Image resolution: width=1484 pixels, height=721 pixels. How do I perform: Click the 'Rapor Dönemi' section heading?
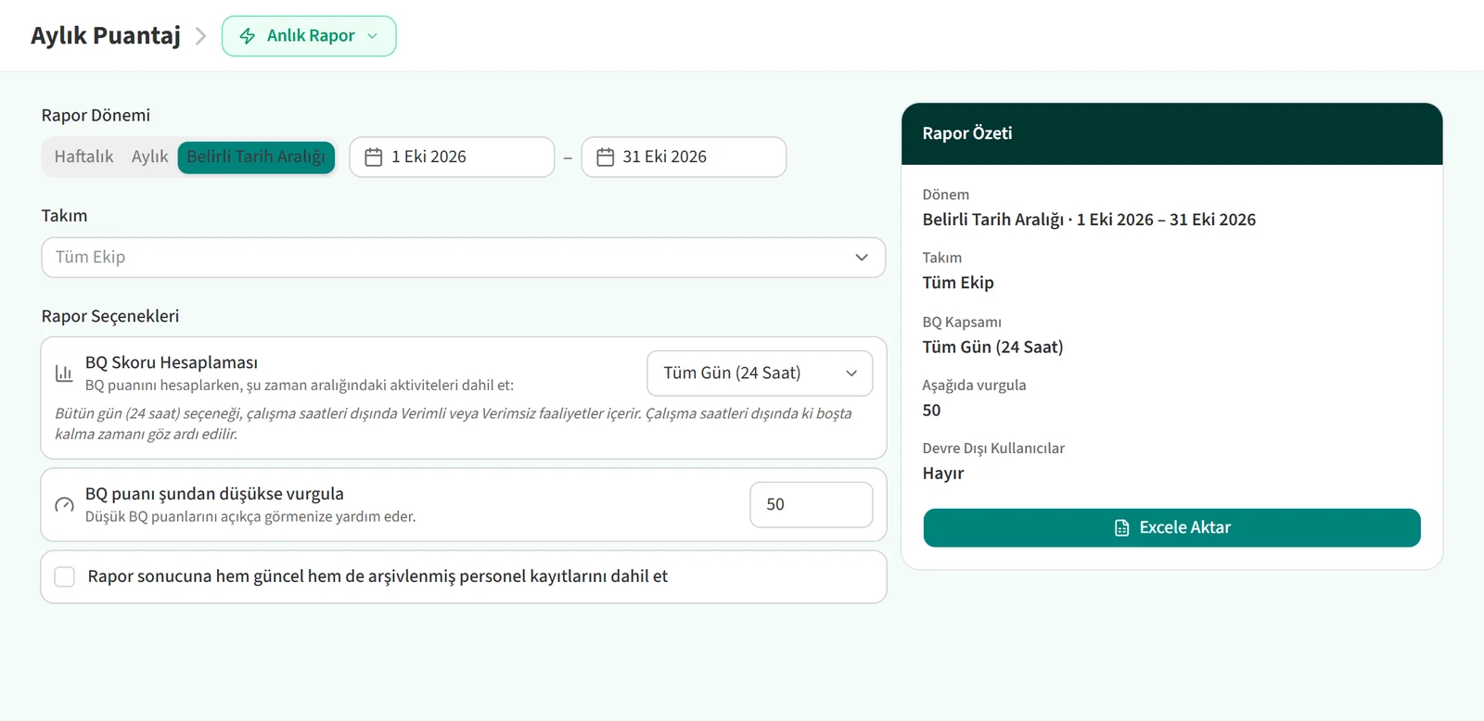point(96,115)
